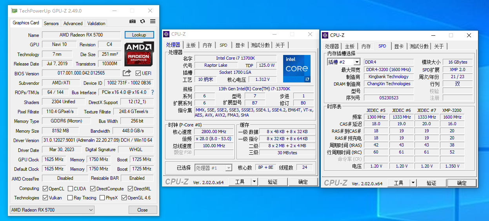Click 确定 button in CPU-Z SPD window
489x221 pixels.
coord(462,183)
